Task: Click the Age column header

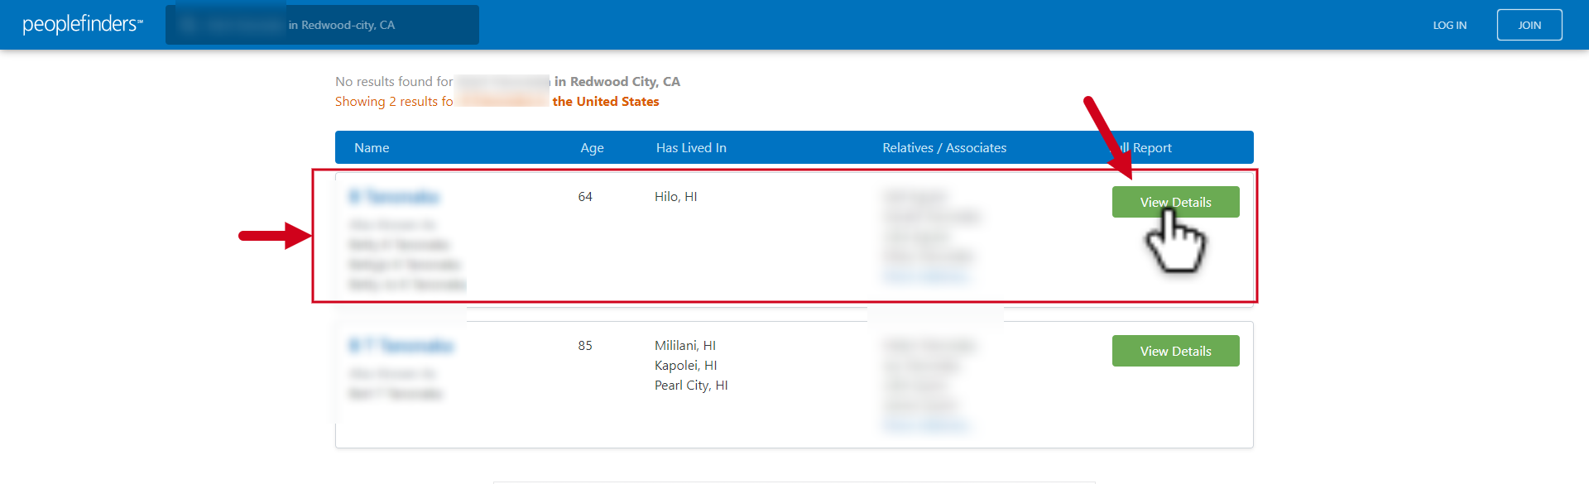Action: [x=592, y=147]
